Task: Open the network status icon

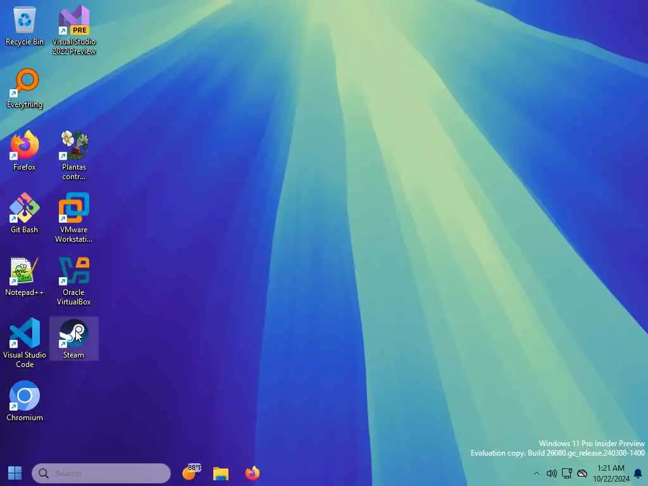Action: point(566,473)
